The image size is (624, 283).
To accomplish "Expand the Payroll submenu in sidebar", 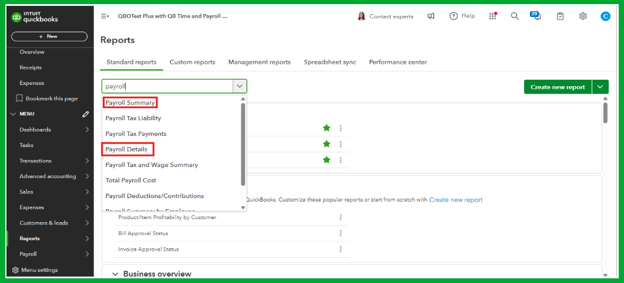I will pyautogui.click(x=87, y=254).
